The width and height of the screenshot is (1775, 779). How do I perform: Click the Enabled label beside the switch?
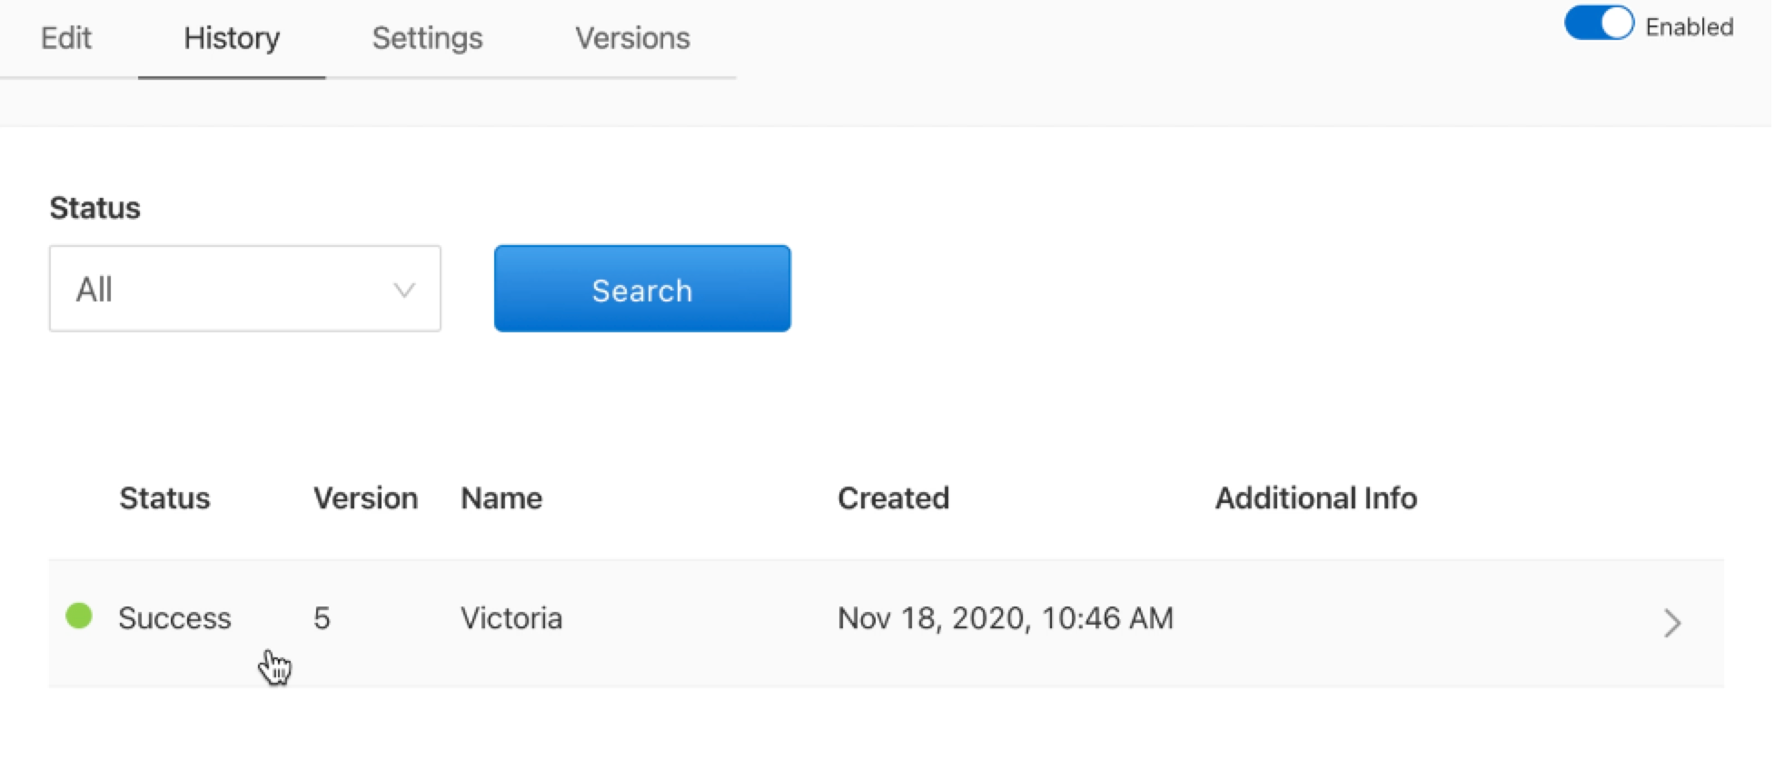click(1689, 27)
